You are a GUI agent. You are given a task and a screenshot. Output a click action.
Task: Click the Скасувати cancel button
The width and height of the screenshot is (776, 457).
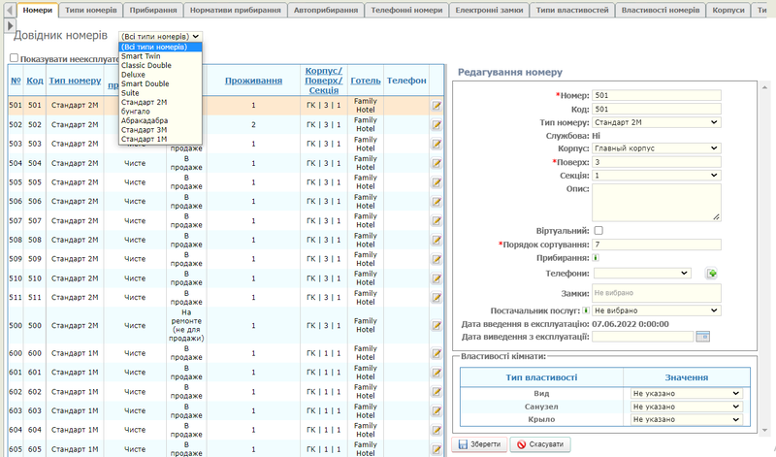coord(539,443)
